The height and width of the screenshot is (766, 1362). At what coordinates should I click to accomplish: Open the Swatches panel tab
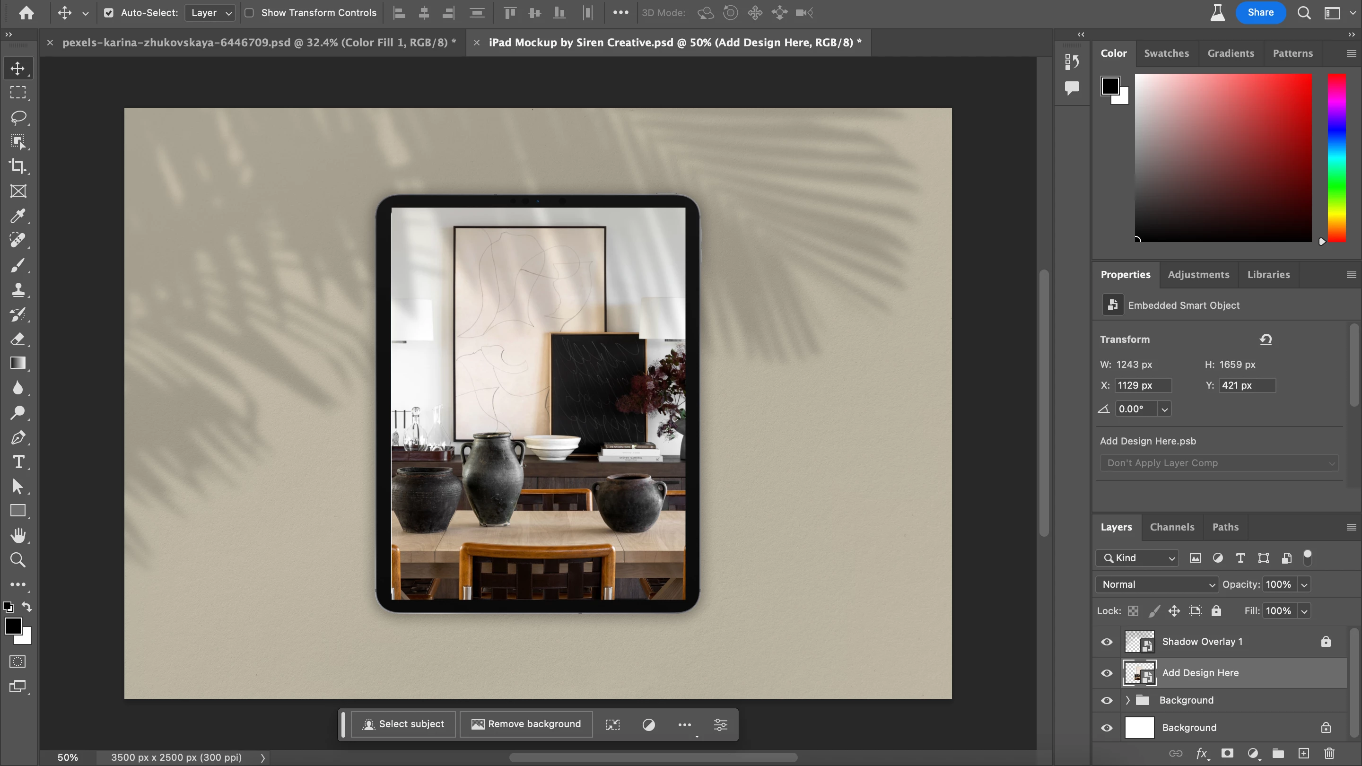point(1166,53)
